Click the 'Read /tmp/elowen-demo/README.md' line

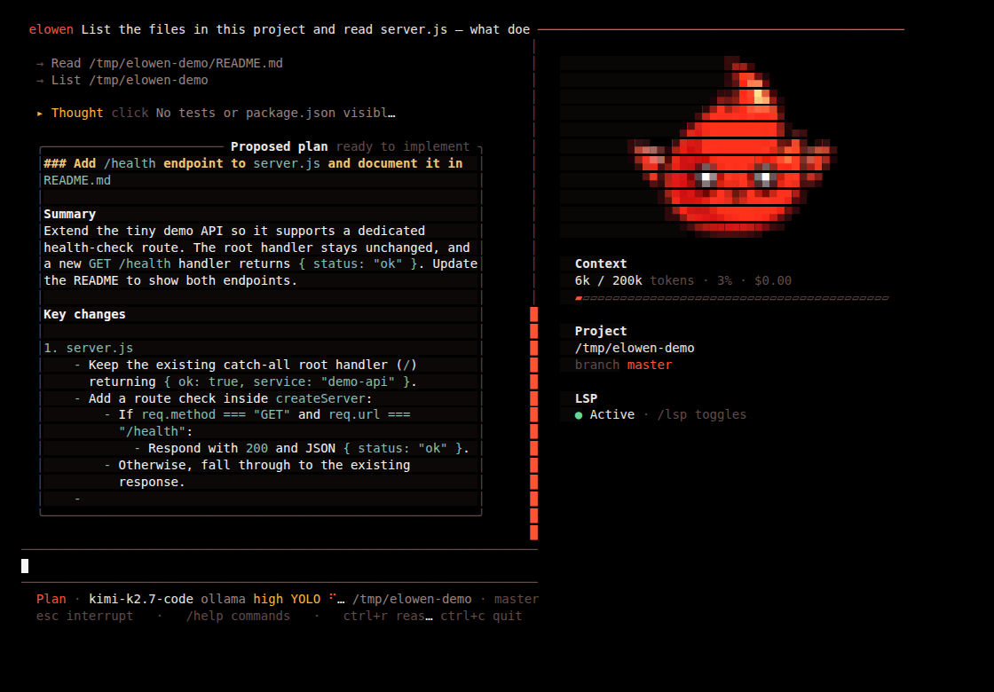[160, 63]
